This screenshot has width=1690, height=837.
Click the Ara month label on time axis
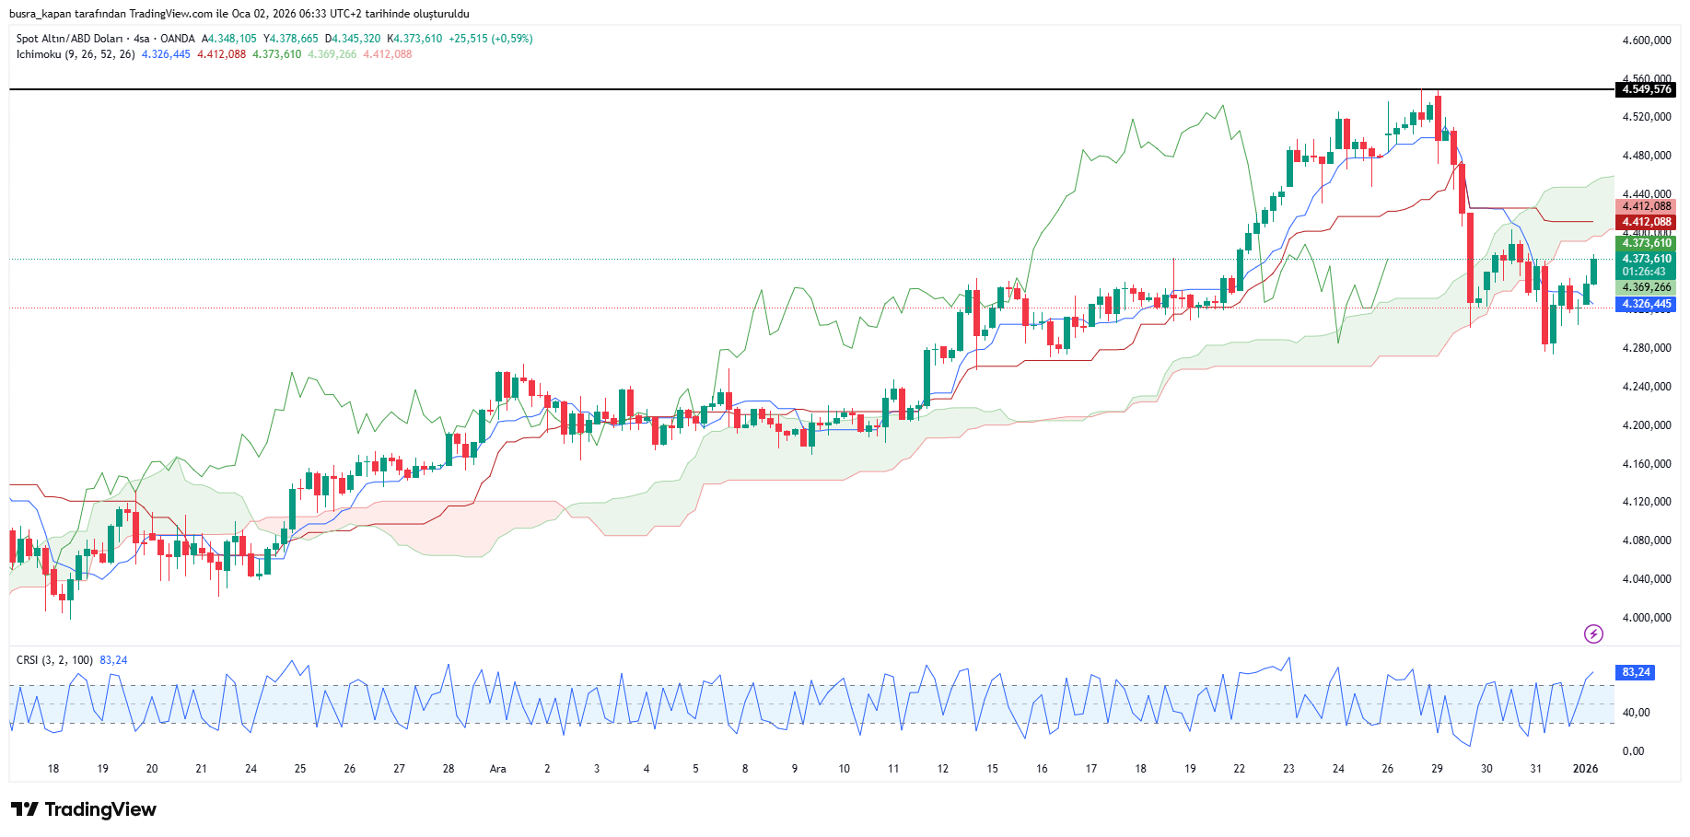(x=497, y=769)
